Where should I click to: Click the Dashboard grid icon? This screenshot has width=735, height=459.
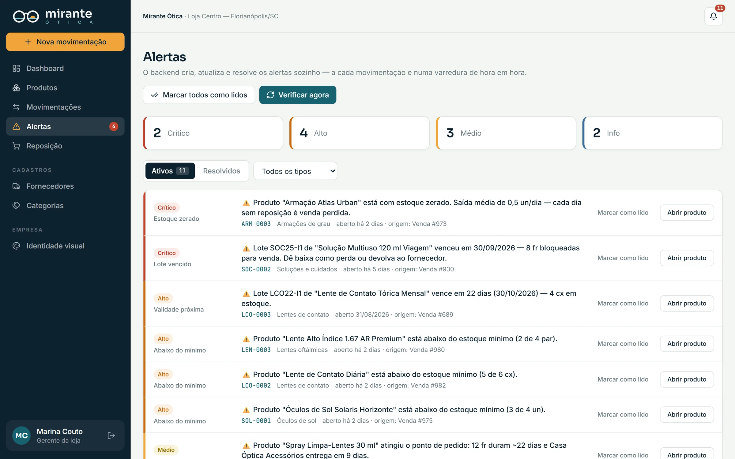point(16,68)
